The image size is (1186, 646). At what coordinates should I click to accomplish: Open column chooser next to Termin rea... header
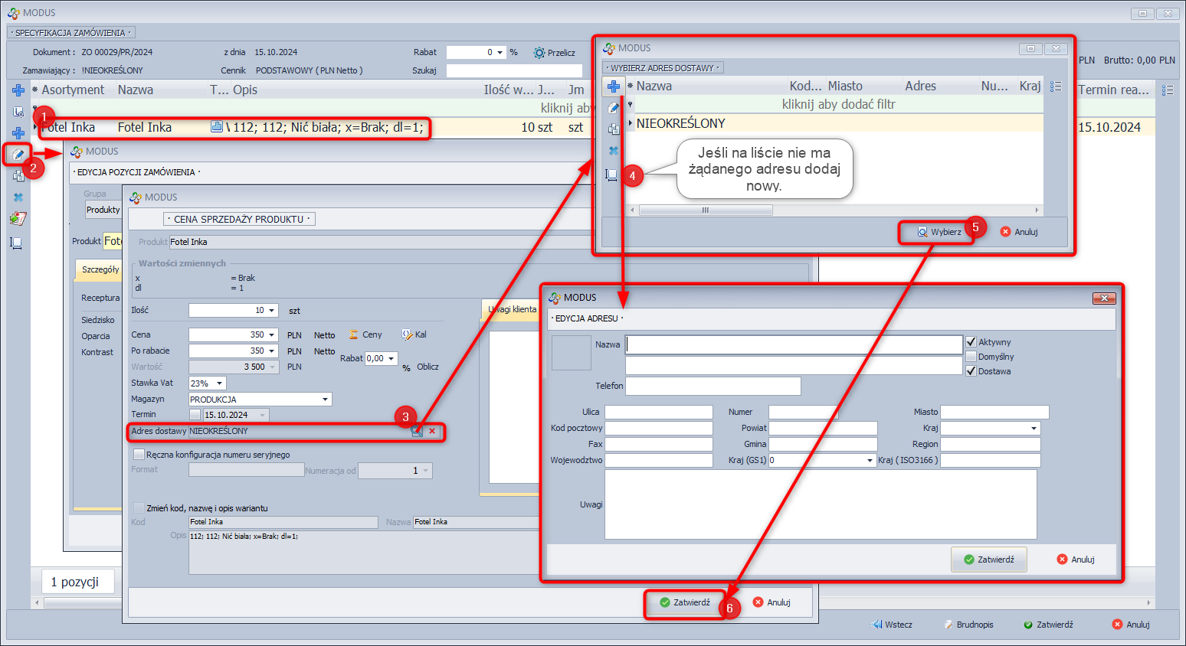(x=1168, y=90)
